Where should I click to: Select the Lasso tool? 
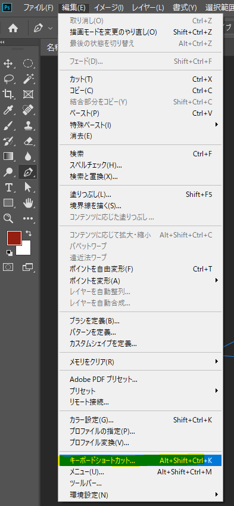(x=8, y=79)
